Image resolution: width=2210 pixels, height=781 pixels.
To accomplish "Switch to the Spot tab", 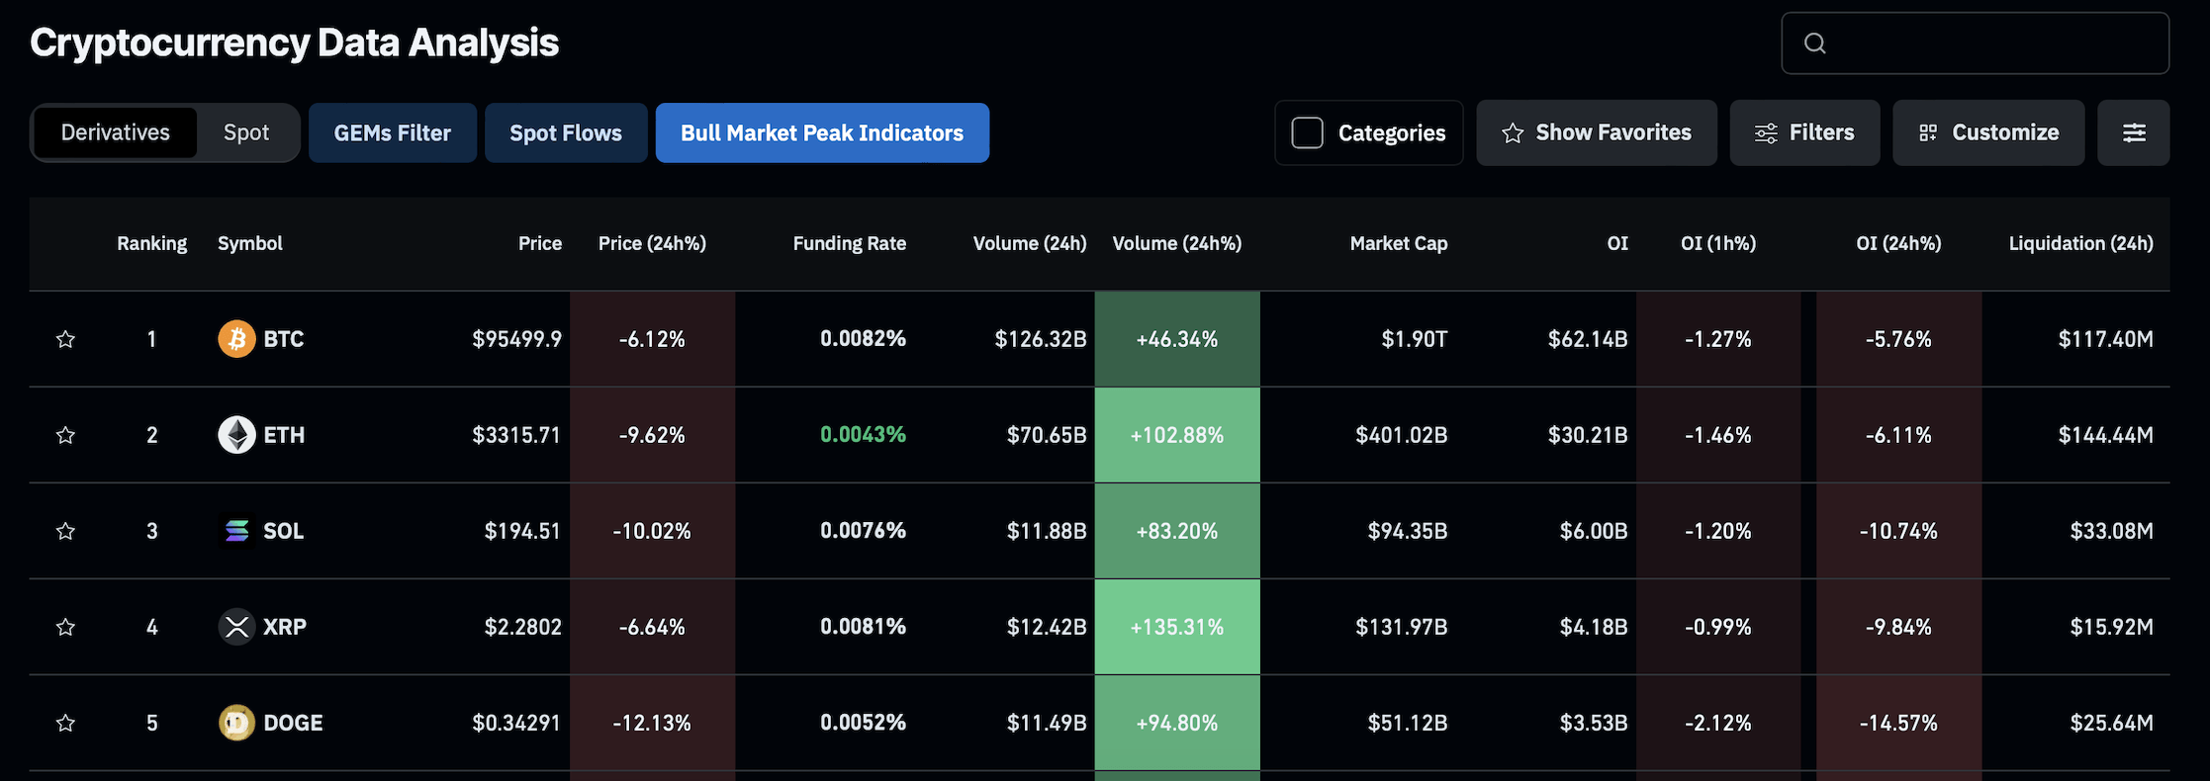I will [x=246, y=132].
